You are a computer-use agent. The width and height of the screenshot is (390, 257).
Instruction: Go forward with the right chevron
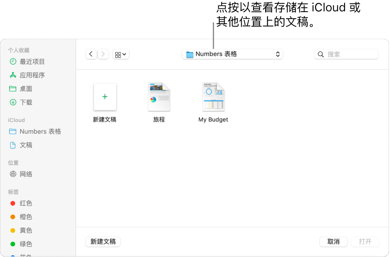(103, 54)
